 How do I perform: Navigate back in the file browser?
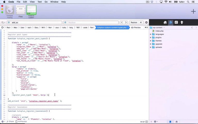[192, 27]
